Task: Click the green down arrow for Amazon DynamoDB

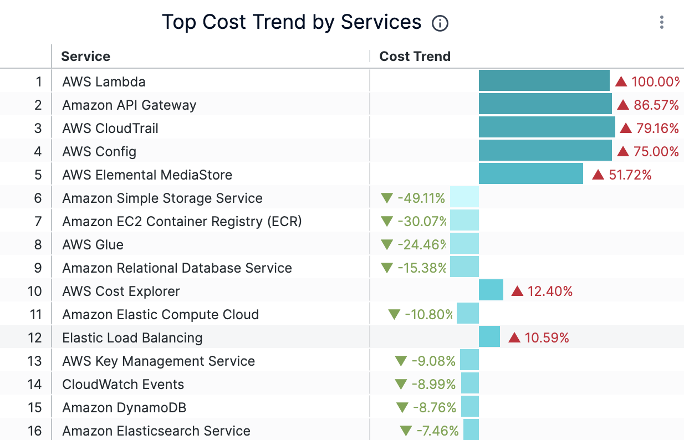Action: tap(402, 408)
